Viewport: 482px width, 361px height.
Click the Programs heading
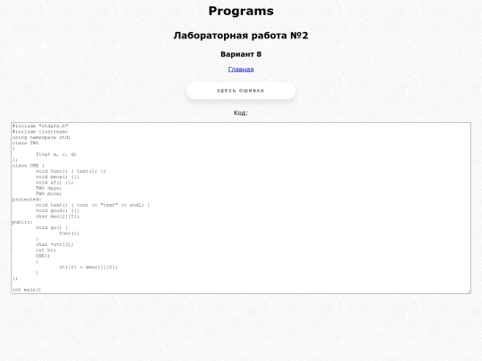pyautogui.click(x=241, y=12)
